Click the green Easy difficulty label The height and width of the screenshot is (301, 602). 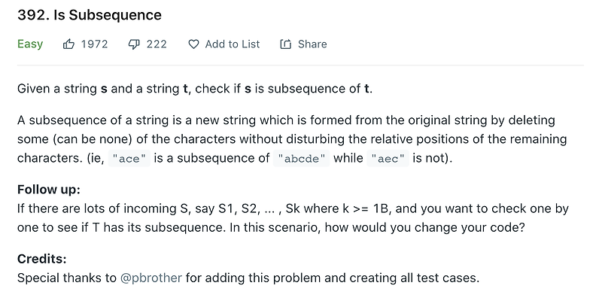(x=30, y=44)
